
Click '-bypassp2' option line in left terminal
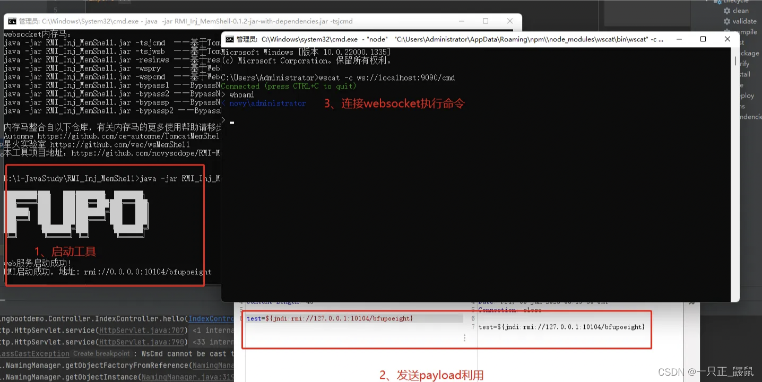click(x=112, y=111)
